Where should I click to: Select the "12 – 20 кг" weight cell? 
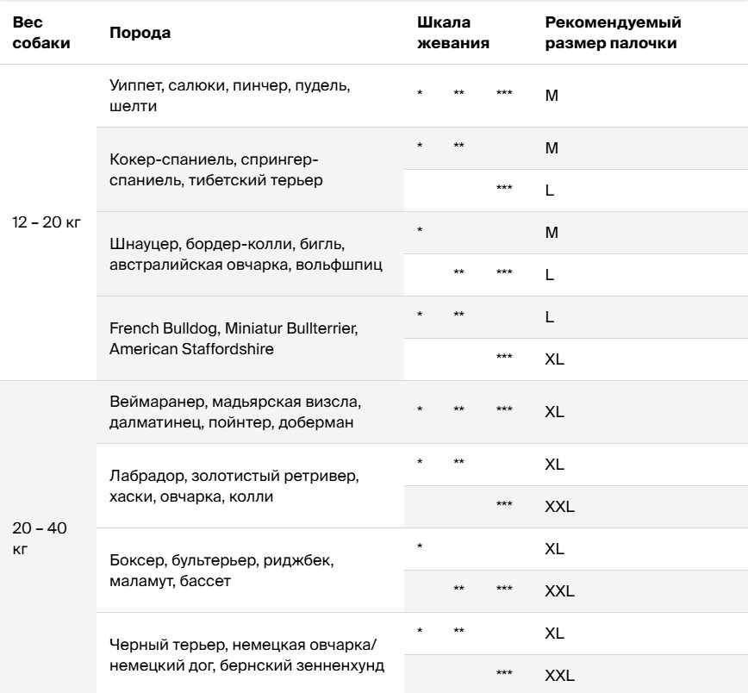[47, 222]
